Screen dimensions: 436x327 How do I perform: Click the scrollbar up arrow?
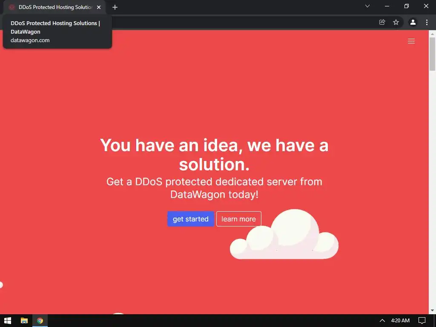(432, 34)
